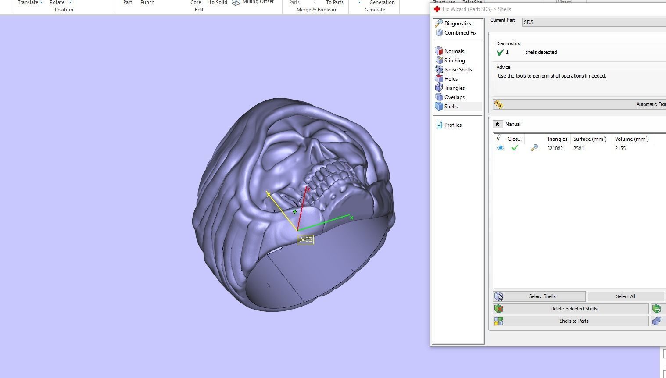666x378 pixels.
Task: Toggle the eye visibility of the shell row
Action: (500, 148)
